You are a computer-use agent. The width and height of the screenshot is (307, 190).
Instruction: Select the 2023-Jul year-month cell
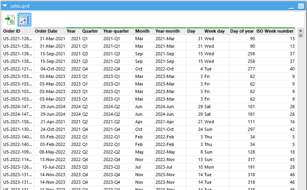[x=171, y=167]
